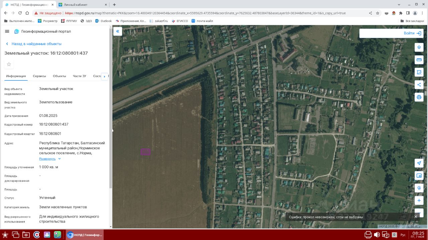Open the 'Части ЗУ' tab

pos(80,76)
